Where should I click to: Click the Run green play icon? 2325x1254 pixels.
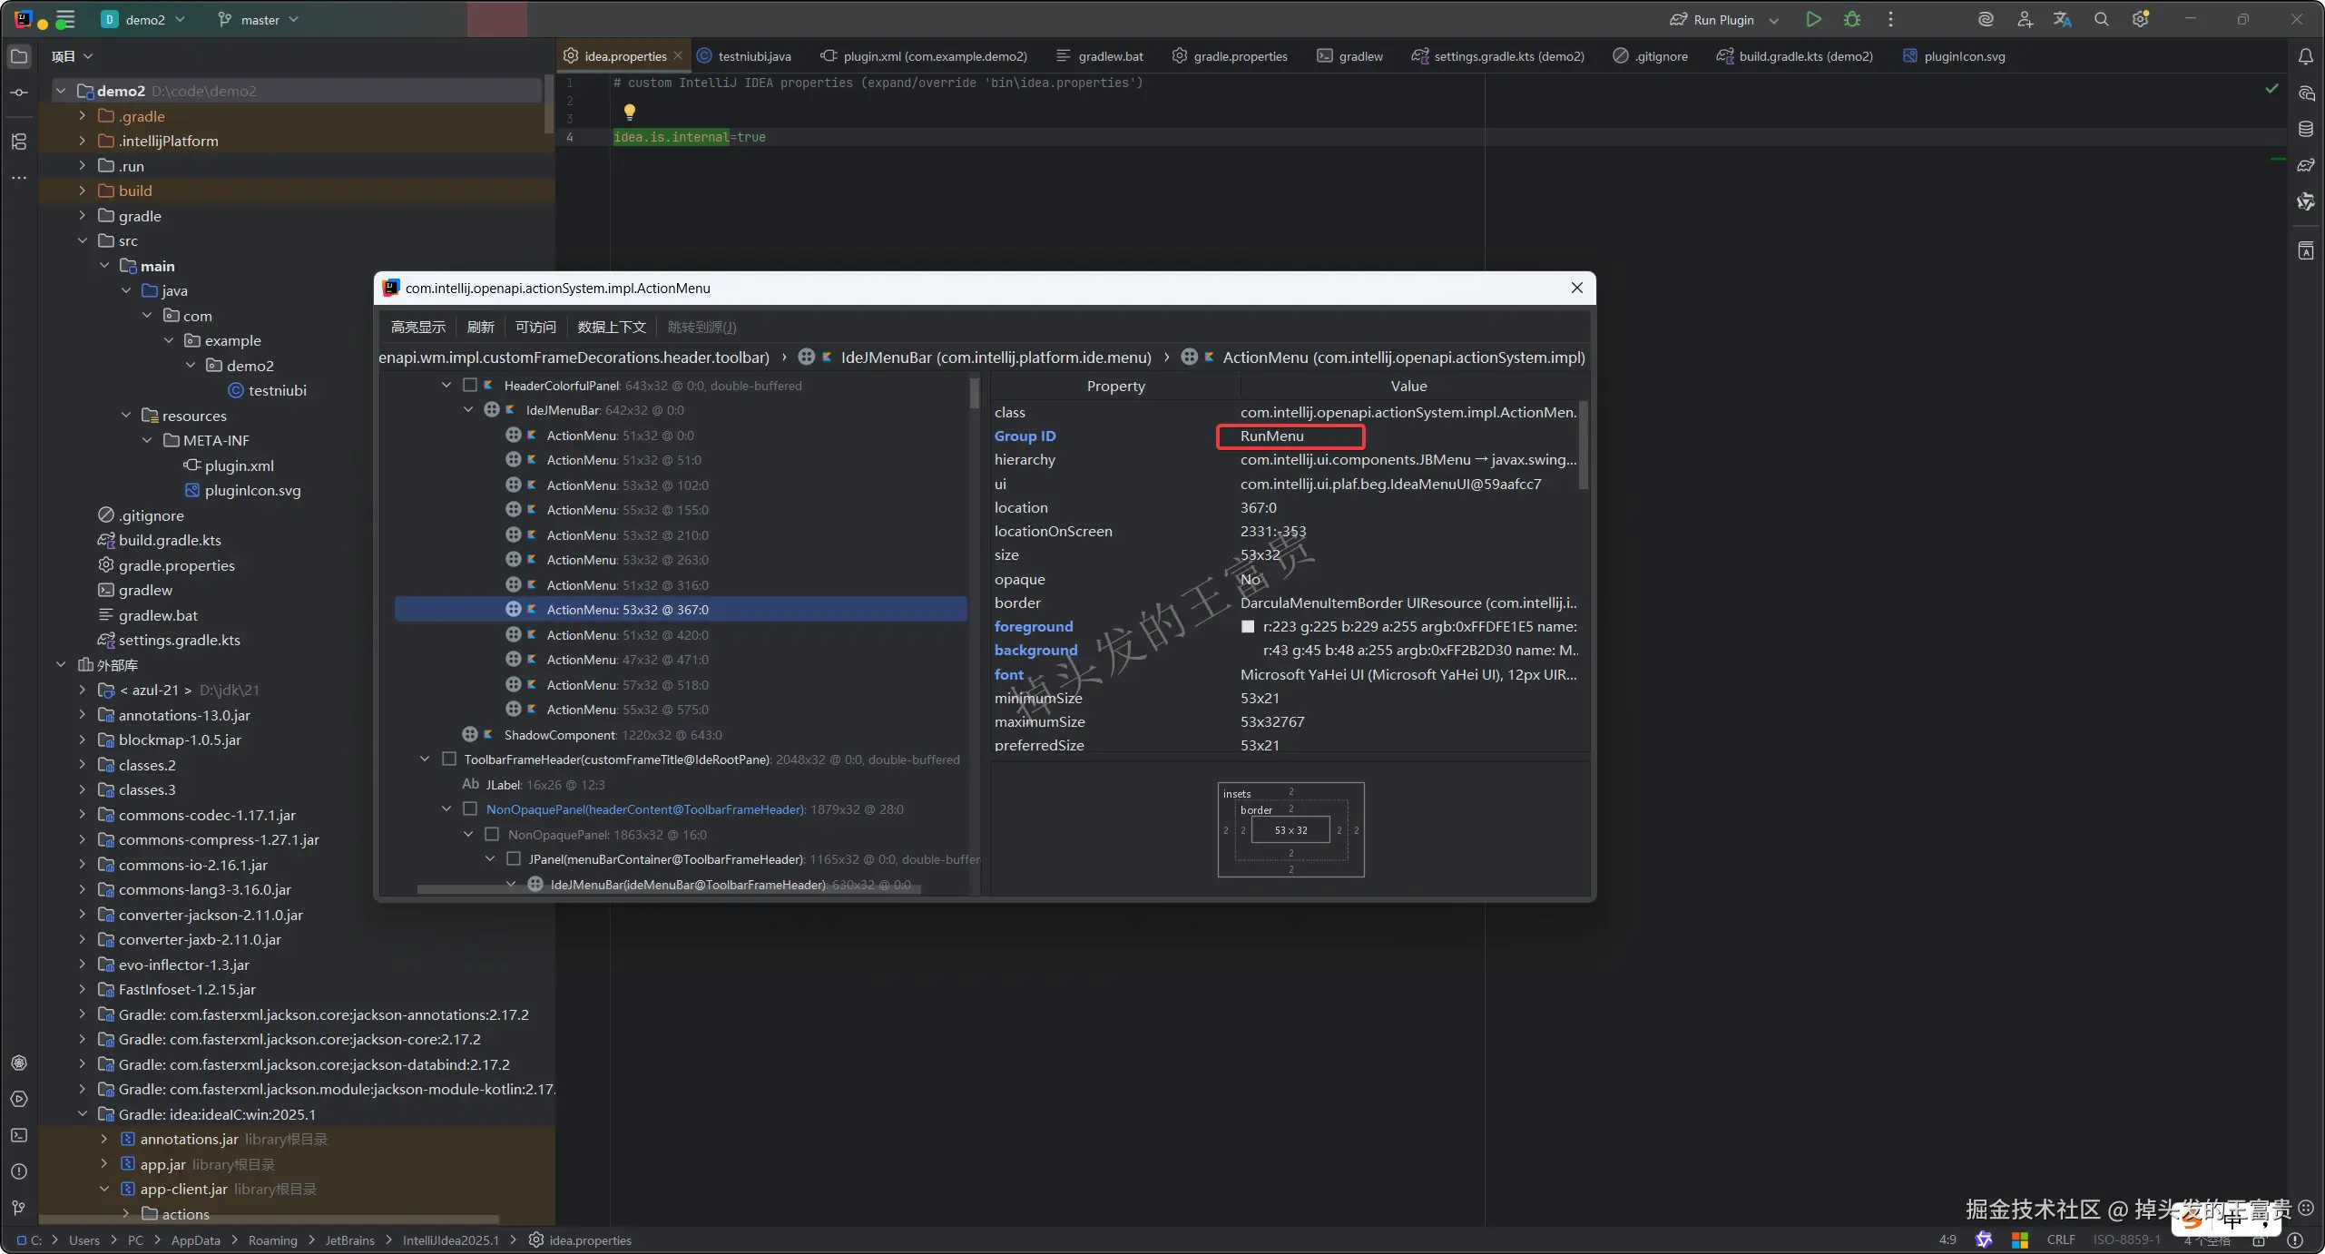pyautogui.click(x=1813, y=19)
